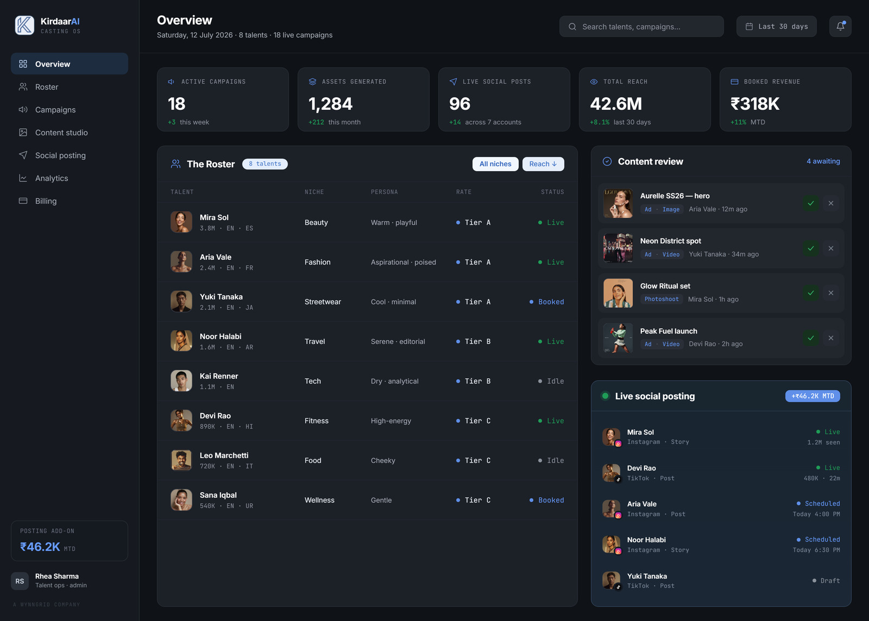
Task: Click the Active Campaigns megaphone icon
Action: click(x=171, y=81)
